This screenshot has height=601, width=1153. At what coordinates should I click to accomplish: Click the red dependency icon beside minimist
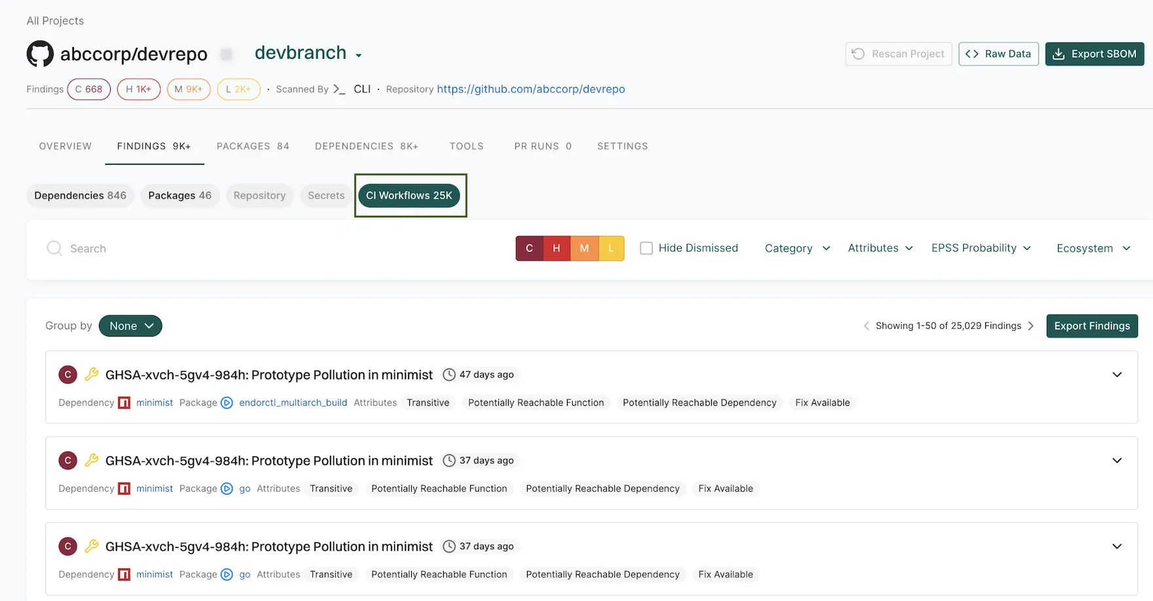tap(124, 403)
